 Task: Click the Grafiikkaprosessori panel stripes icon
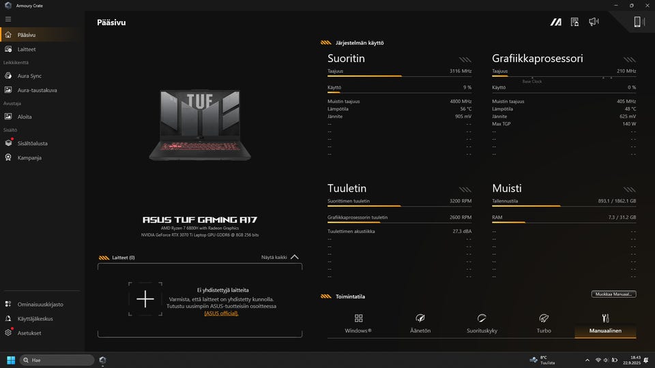(x=630, y=60)
